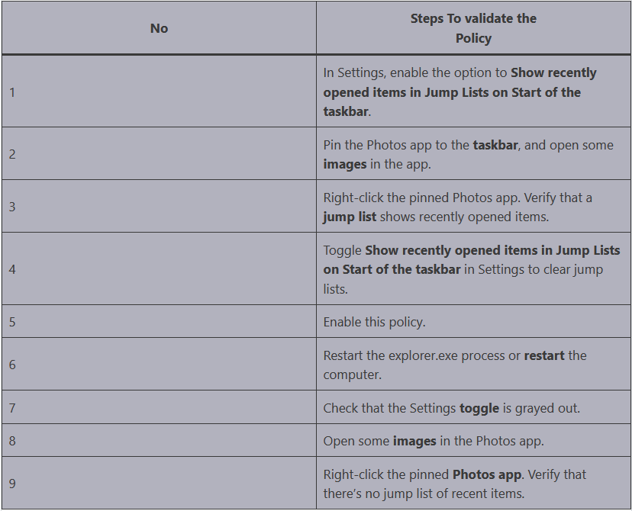Click the 'No' column header
The image size is (632, 511).
tap(159, 28)
